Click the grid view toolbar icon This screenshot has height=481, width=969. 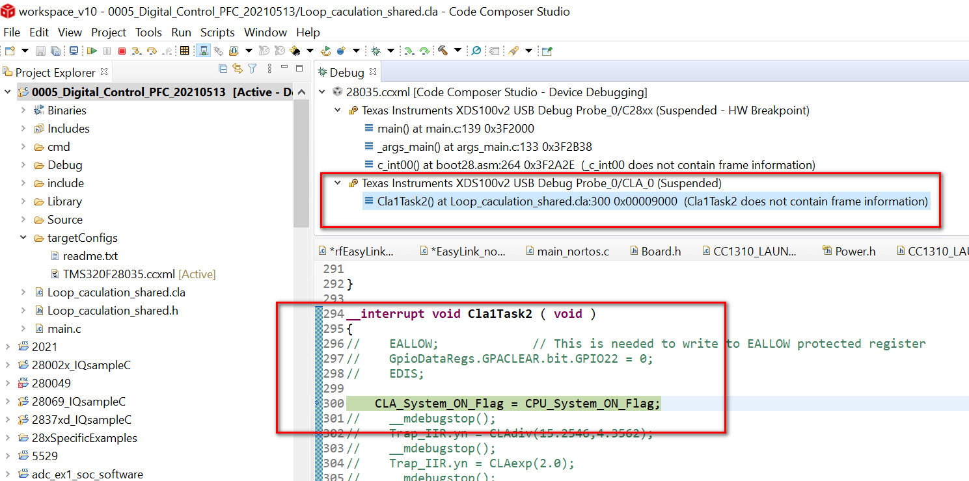point(185,51)
